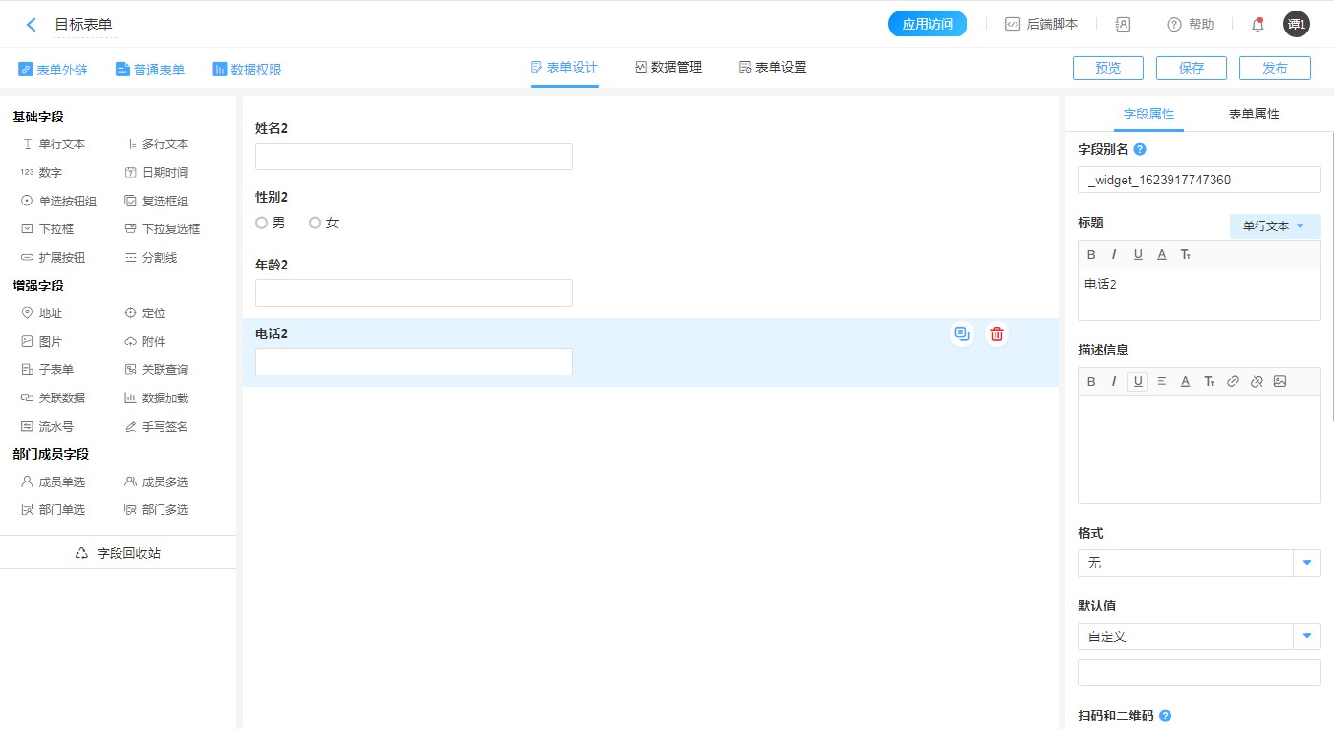Open text color picker in 标题 toolbar
1334x729 pixels.
pyautogui.click(x=1161, y=255)
